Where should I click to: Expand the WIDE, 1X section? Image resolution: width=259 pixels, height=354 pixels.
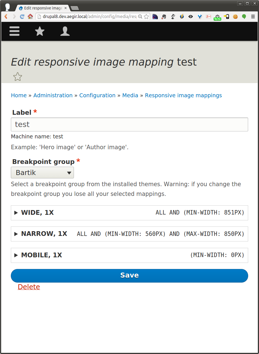[38, 213]
